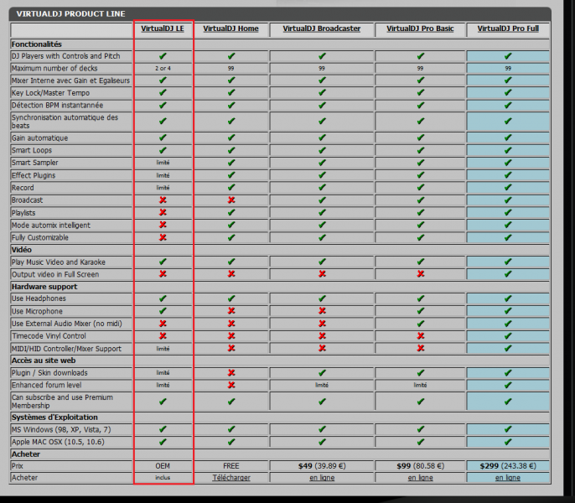Open the VirtualDJ Pro Basic header link
The height and width of the screenshot is (503, 575).
(420, 29)
